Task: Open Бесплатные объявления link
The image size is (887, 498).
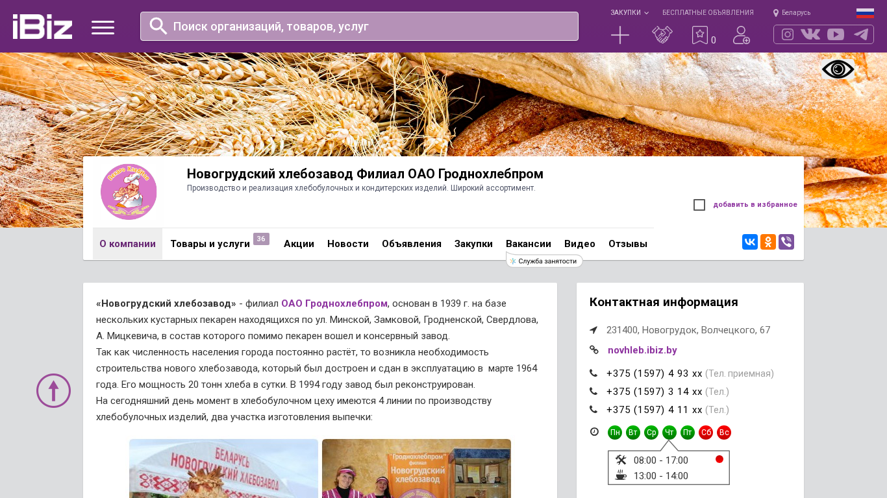Action: (x=708, y=13)
